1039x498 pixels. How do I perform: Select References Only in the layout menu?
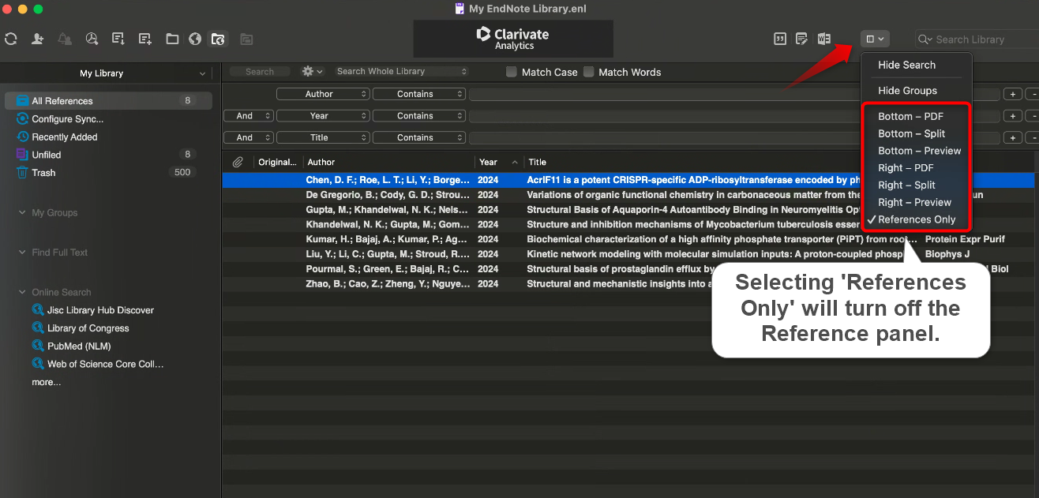[x=917, y=219]
